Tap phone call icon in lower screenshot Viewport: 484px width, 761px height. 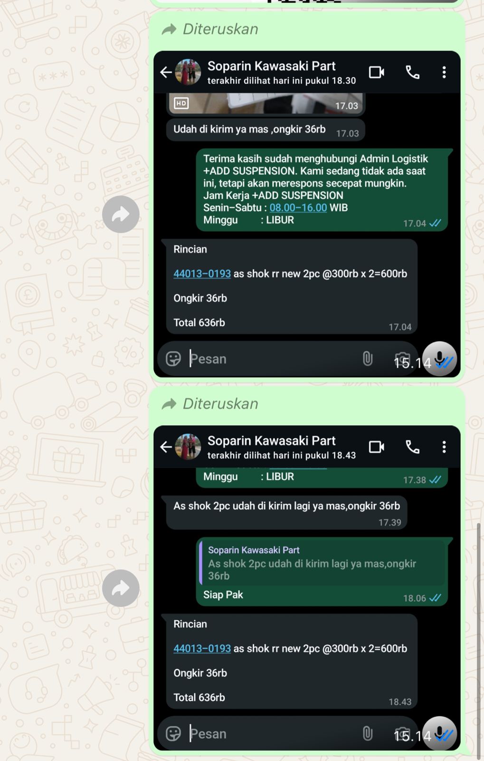pyautogui.click(x=412, y=447)
